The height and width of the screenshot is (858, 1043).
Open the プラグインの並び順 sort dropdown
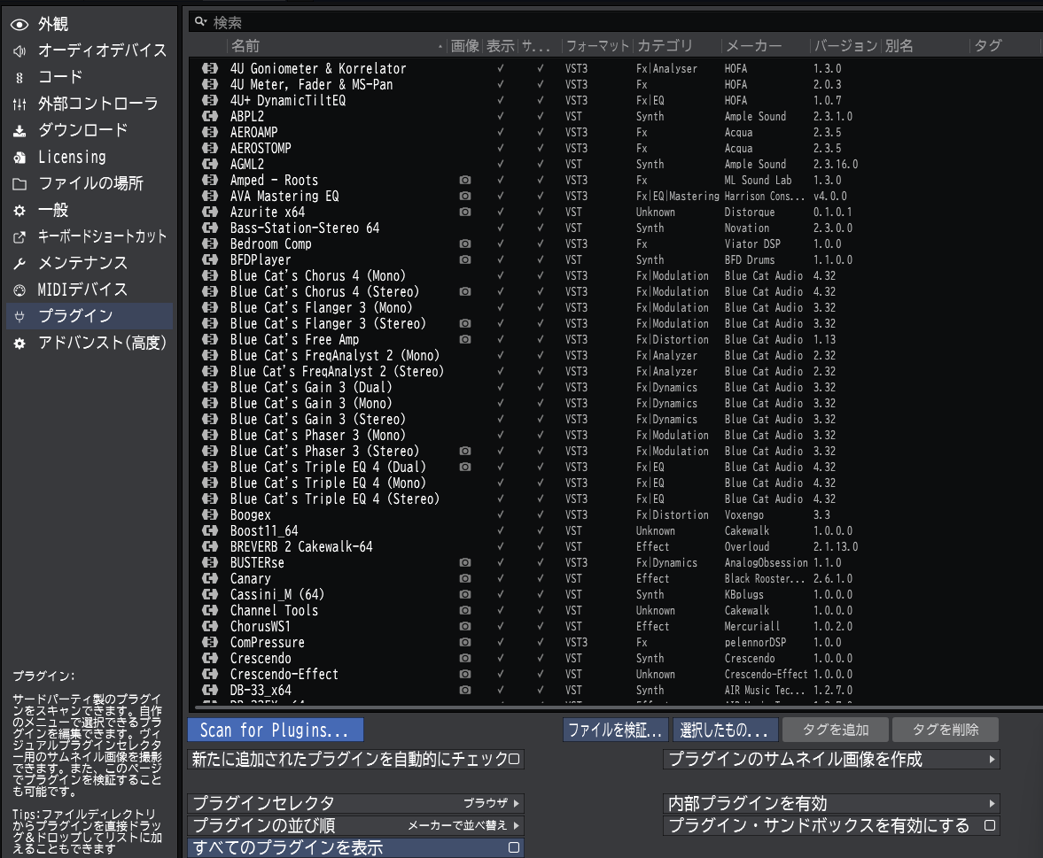coord(514,825)
